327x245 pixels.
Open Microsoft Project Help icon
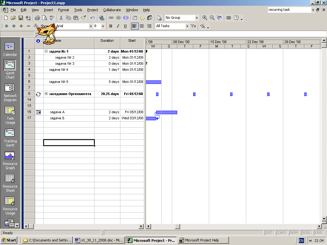[236, 18]
